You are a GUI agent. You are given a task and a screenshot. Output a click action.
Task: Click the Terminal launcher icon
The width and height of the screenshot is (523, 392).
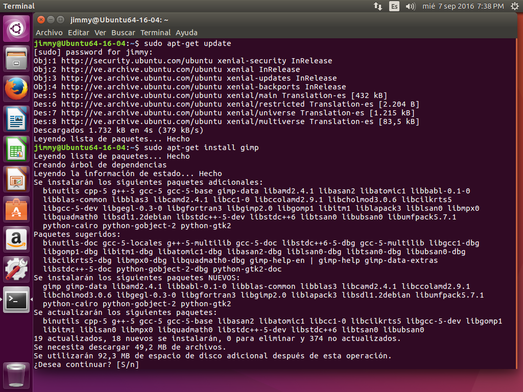point(16,300)
